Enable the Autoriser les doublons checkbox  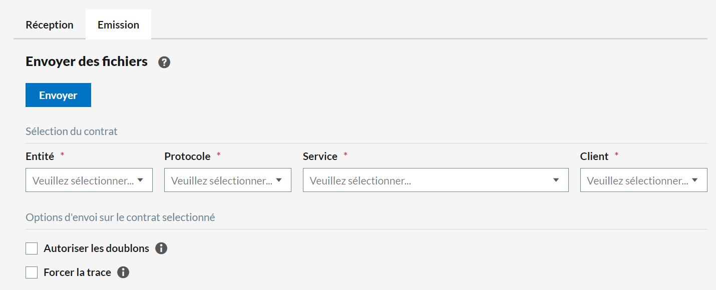point(32,248)
